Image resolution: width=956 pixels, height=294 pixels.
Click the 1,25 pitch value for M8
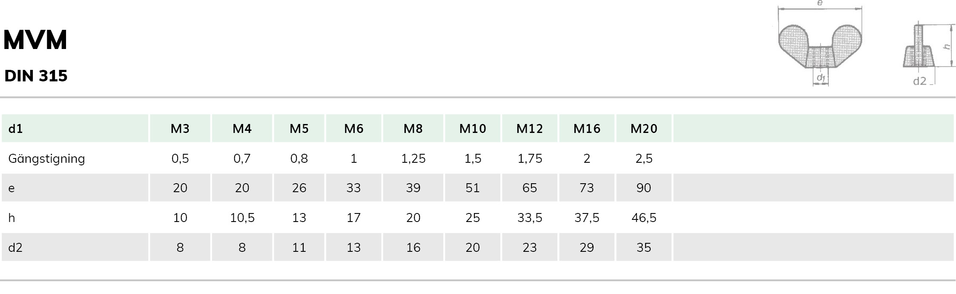[x=413, y=159]
